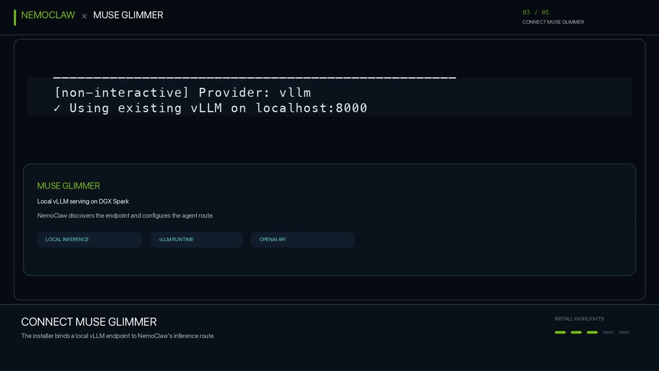Click the NEMOCLAW brand title
659x371 pixels.
coord(48,15)
